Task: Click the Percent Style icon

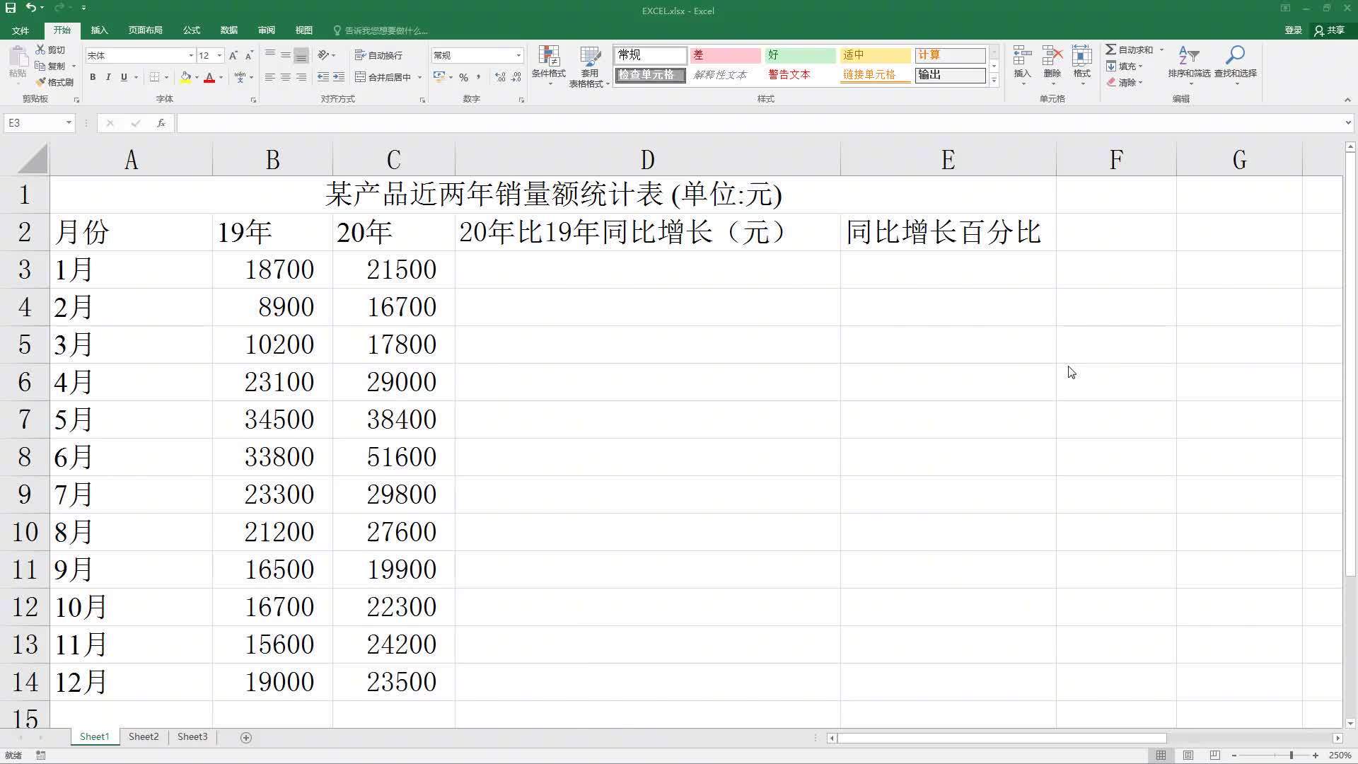Action: 463,78
